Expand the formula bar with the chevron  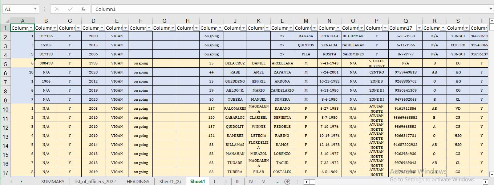pos(491,9)
